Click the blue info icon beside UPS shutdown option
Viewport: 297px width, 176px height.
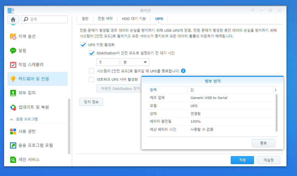[x=183, y=71]
